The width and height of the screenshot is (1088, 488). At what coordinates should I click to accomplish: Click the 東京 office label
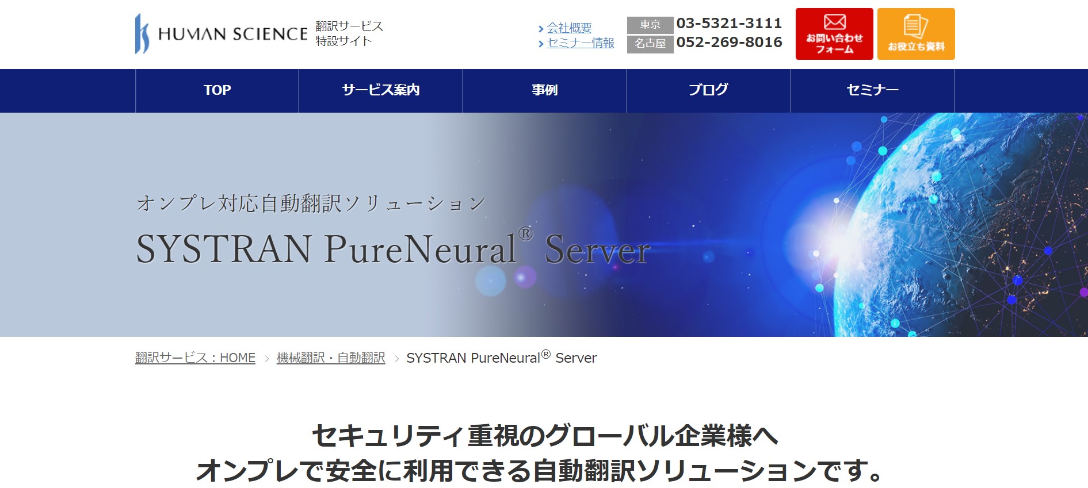tap(650, 25)
